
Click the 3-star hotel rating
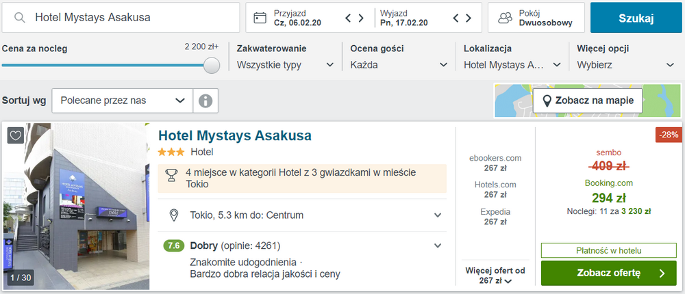pos(171,152)
